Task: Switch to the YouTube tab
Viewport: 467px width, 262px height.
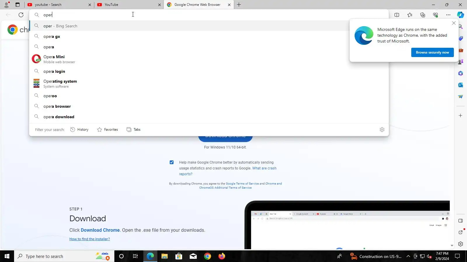Action: click(x=129, y=5)
